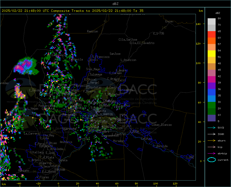Click the Campamentos label

(110, 136)
